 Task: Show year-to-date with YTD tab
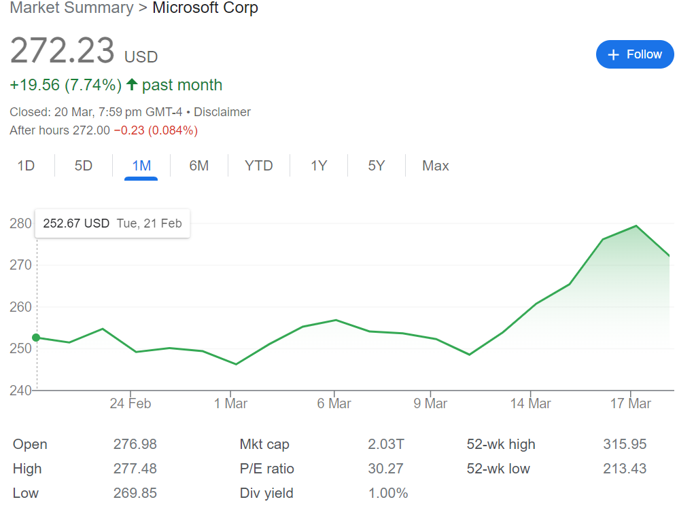coord(259,166)
